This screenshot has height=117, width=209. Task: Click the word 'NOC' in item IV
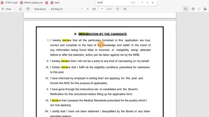[67, 83]
